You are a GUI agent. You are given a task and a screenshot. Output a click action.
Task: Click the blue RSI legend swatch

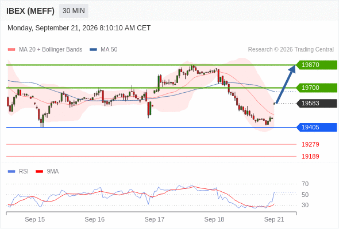[11, 172]
